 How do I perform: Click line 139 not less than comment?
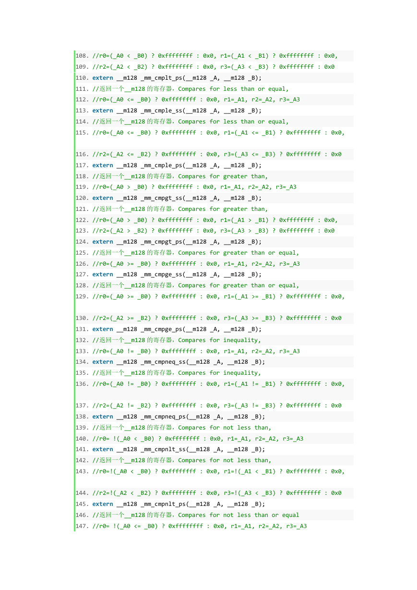tap(182, 428)
